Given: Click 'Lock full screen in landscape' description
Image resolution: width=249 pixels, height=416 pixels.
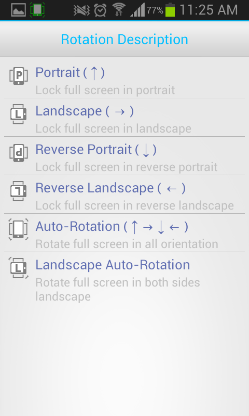Looking at the screenshot, I should click(x=113, y=128).
